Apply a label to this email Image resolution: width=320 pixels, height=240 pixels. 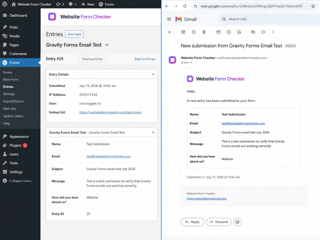tap(263, 32)
